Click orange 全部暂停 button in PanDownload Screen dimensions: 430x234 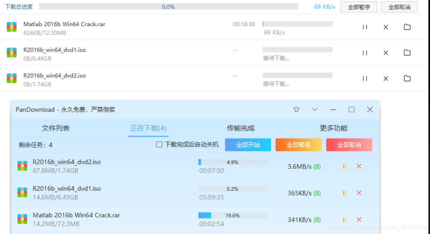coord(298,145)
